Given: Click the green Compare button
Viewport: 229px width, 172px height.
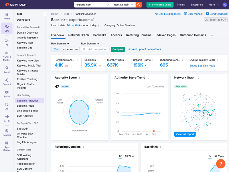Looking at the screenshot, I should [x=118, y=49].
